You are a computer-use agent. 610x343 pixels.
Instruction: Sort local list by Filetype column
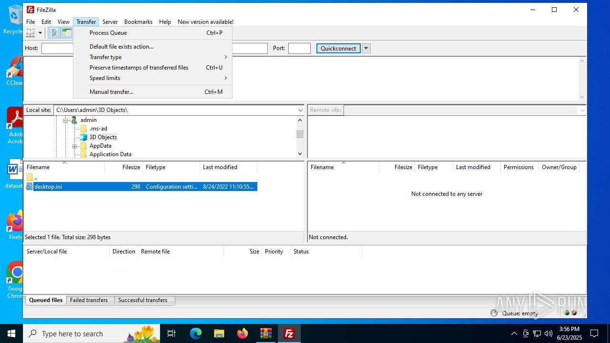[172, 167]
